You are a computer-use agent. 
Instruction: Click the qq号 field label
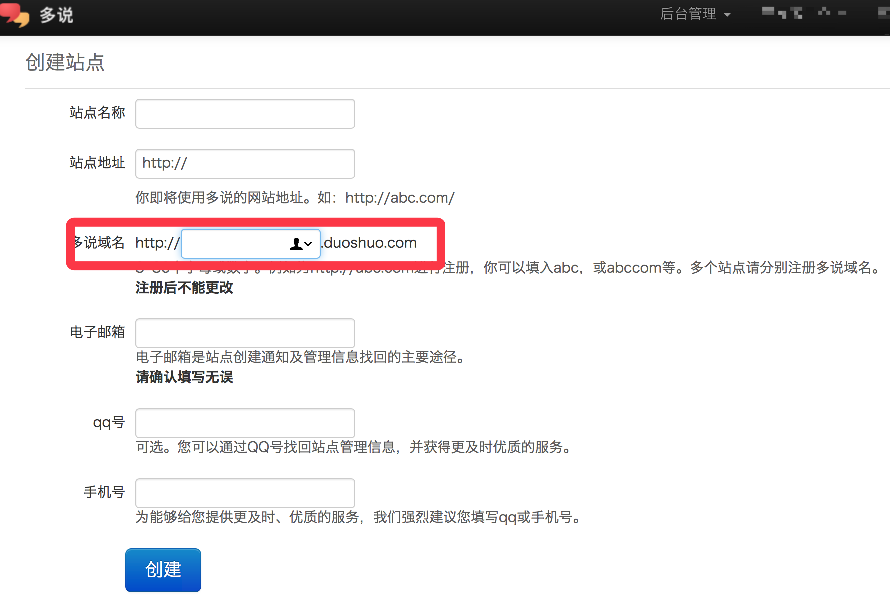coord(109,422)
